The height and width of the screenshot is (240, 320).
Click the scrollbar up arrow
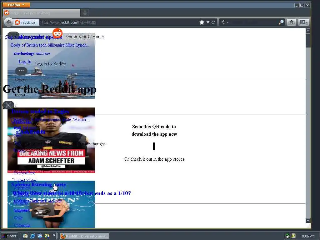[x=308, y=31]
